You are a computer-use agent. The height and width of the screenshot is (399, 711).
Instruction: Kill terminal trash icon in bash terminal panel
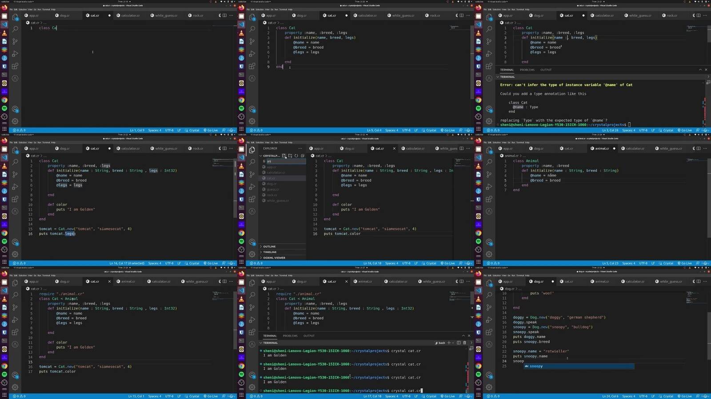pyautogui.click(x=465, y=343)
